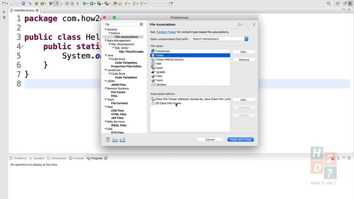Open the Problems tab

(x=18, y=158)
